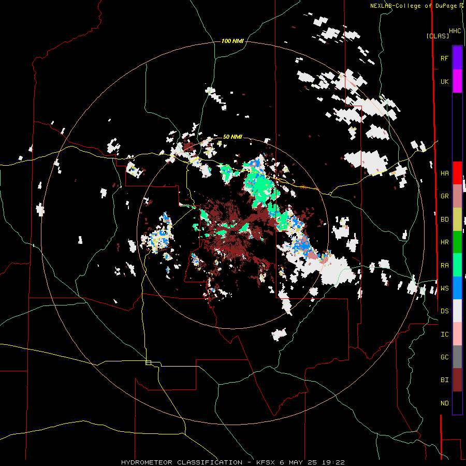Viewport: 466px width, 466px height.
Task: Click the BD legend label
Action: 444,220
